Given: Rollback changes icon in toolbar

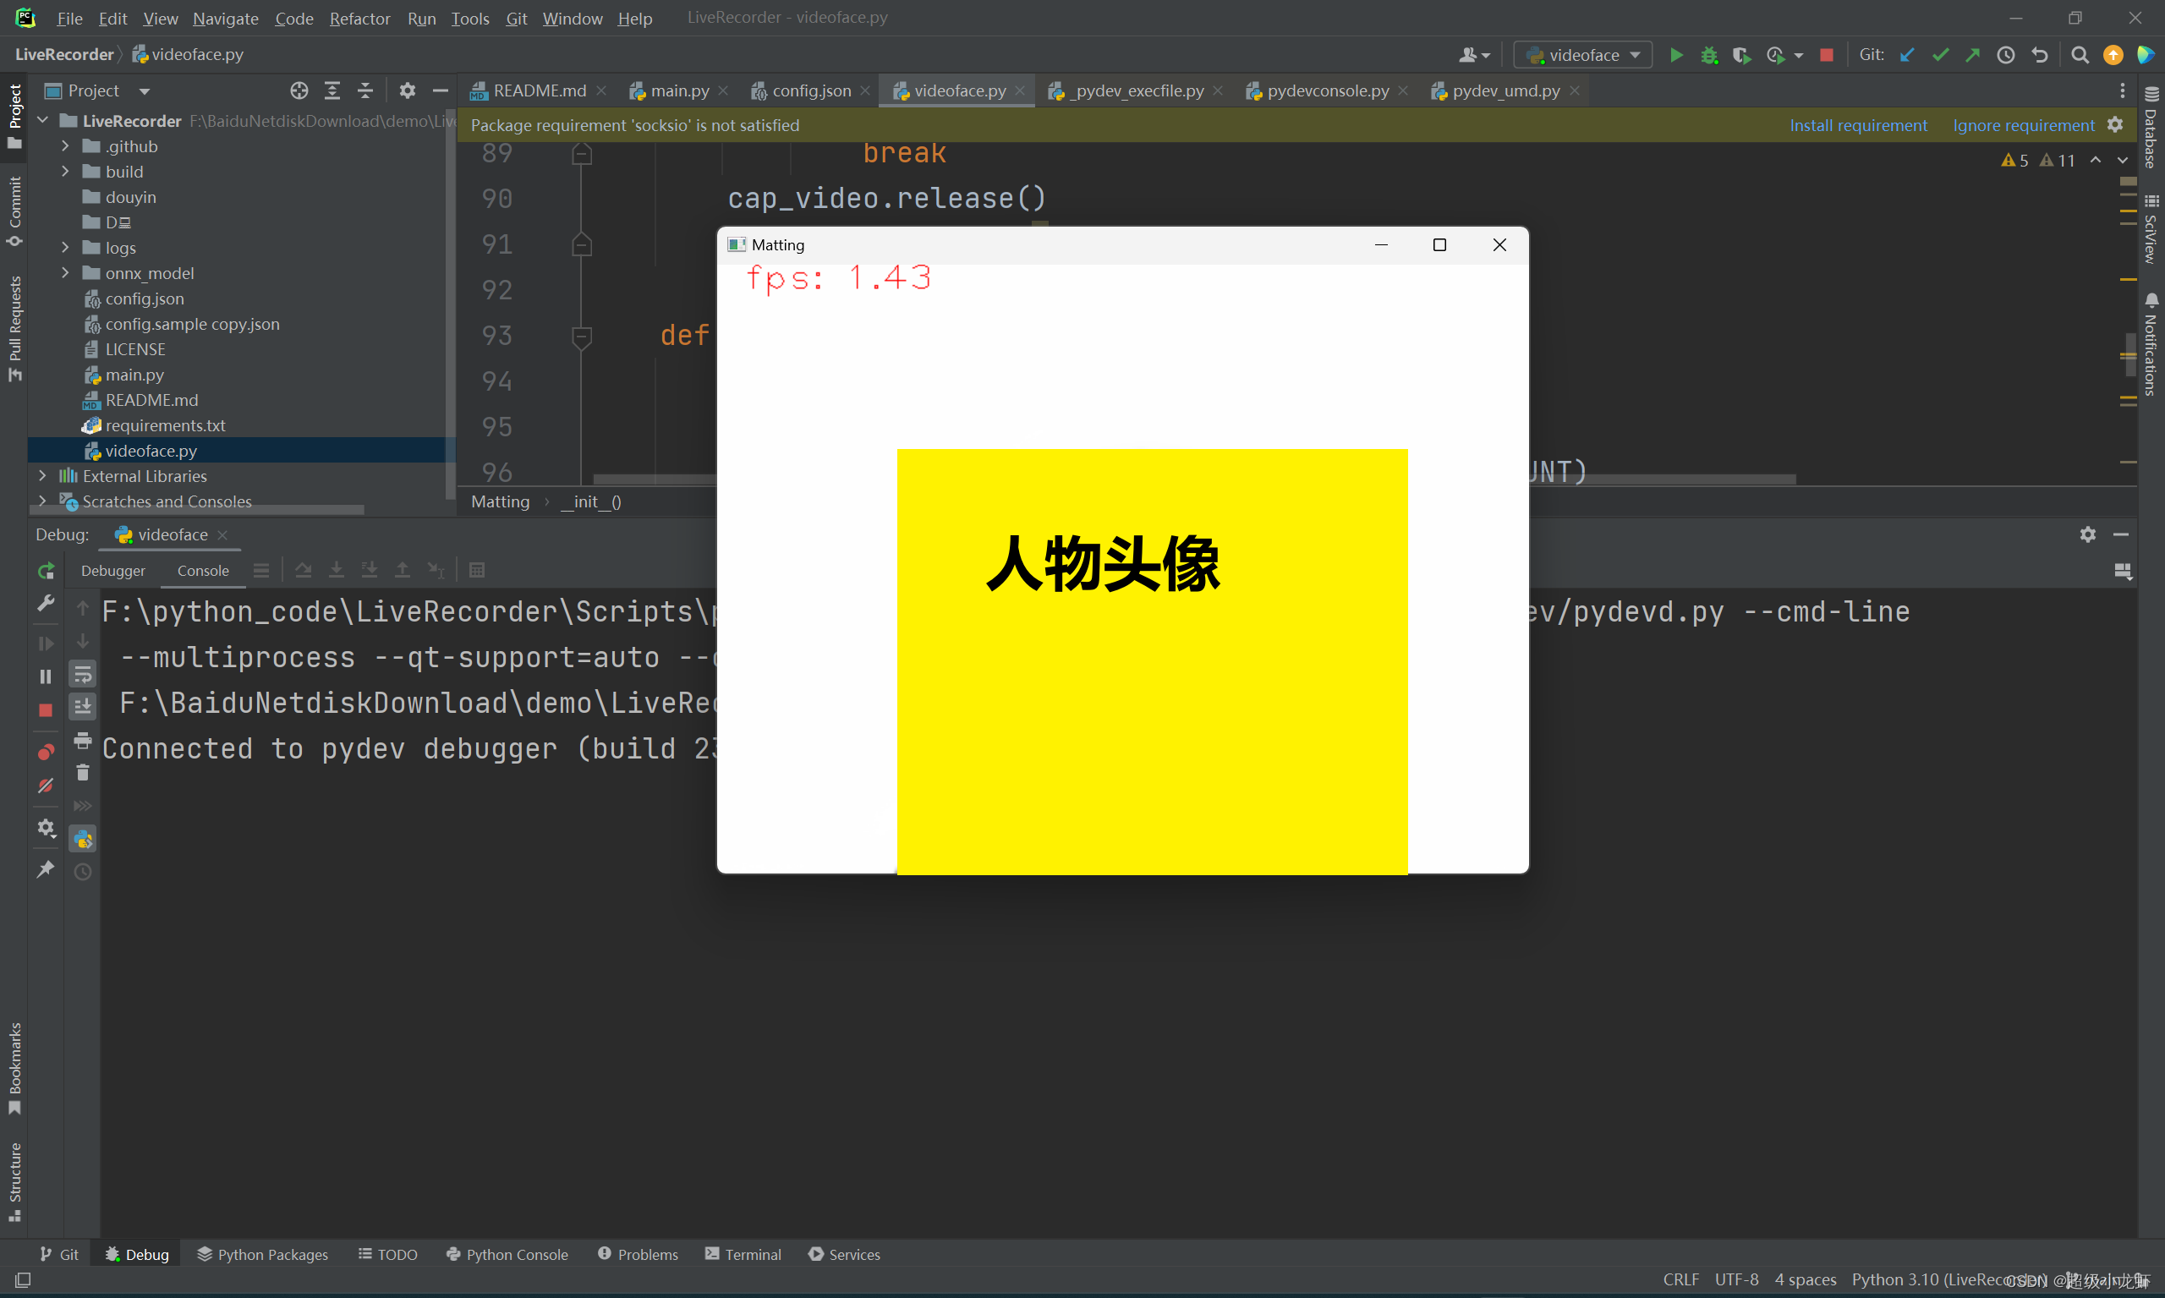Looking at the screenshot, I should click(x=2040, y=55).
